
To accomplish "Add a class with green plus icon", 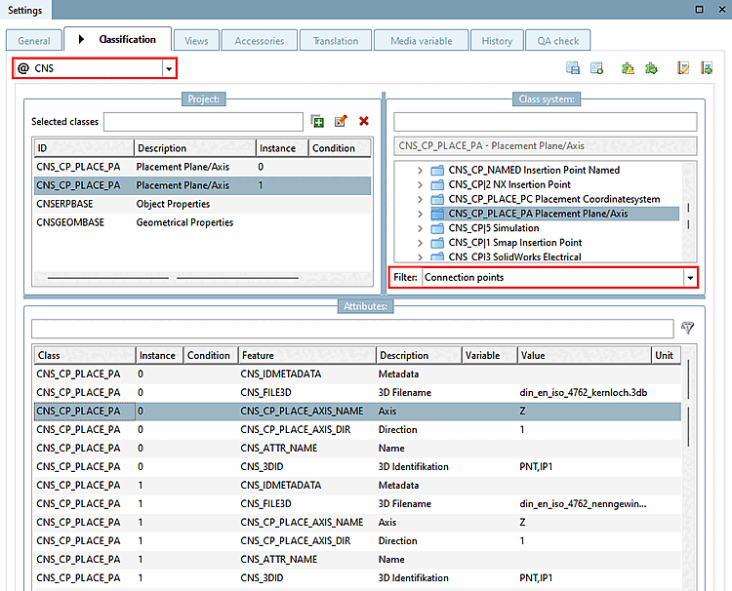I will [x=317, y=122].
